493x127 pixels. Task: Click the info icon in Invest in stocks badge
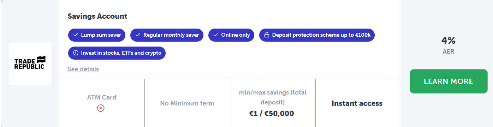(x=76, y=53)
